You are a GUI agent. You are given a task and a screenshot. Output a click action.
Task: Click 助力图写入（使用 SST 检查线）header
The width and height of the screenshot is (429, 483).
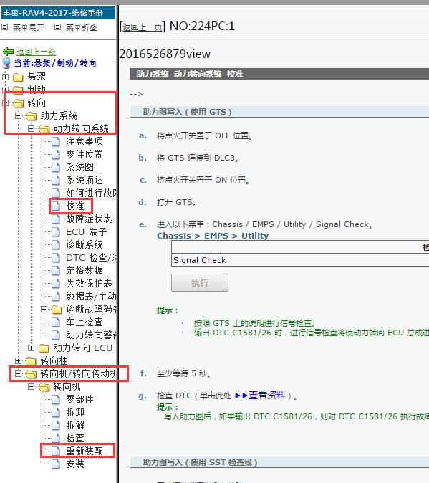click(x=279, y=462)
